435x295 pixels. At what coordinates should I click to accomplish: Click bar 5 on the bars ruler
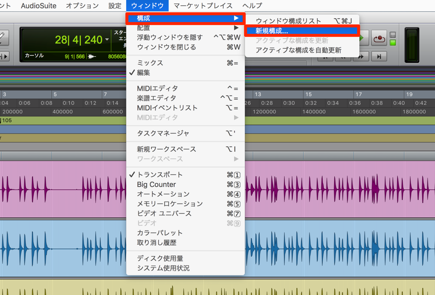pos(55,94)
